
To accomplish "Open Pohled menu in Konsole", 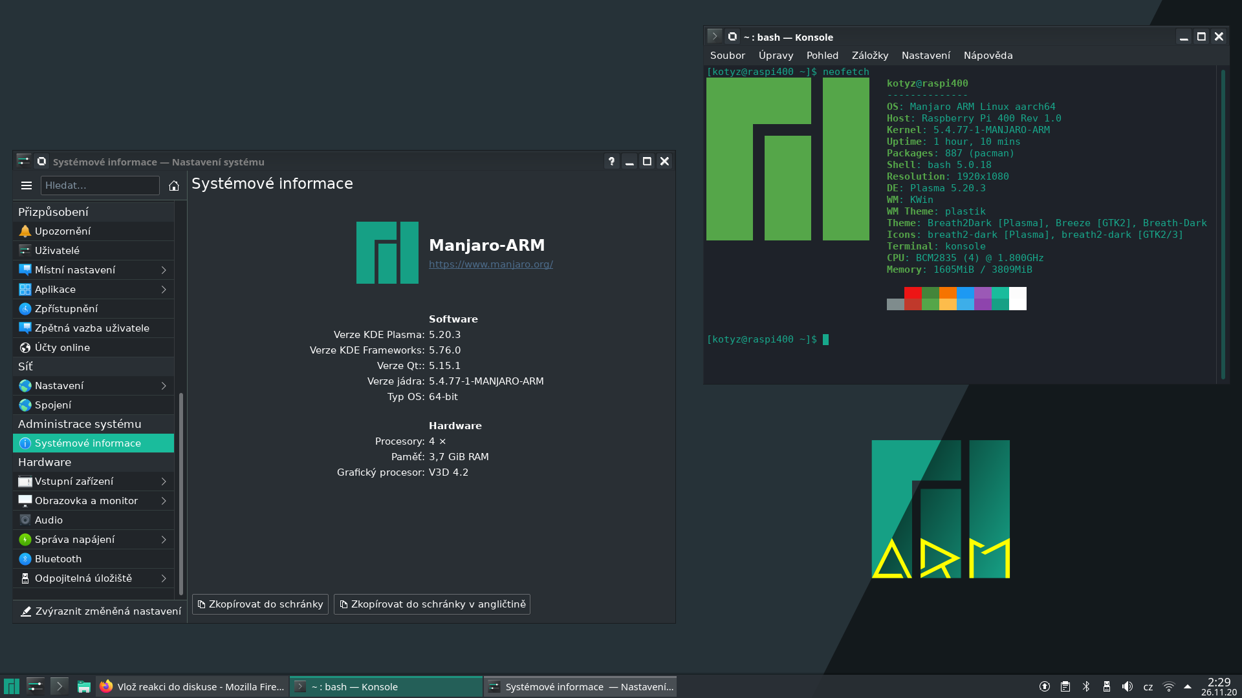I will pyautogui.click(x=822, y=56).
